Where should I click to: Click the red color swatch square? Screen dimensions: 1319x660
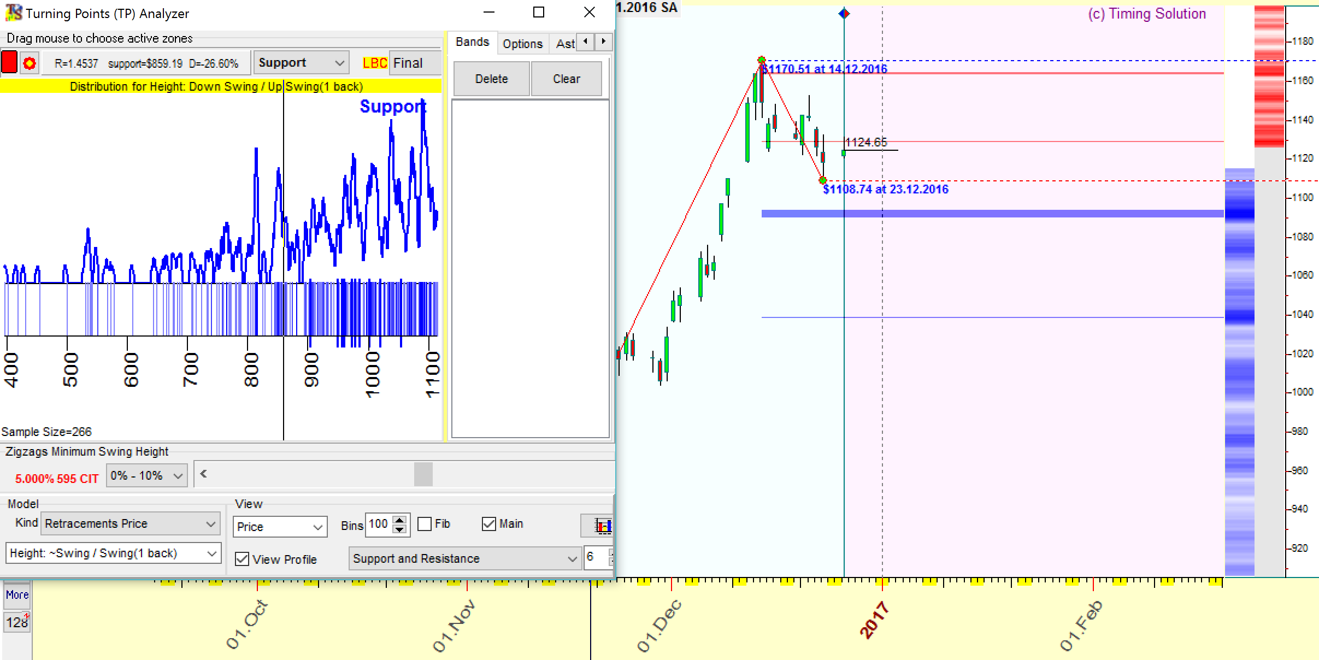coord(9,62)
